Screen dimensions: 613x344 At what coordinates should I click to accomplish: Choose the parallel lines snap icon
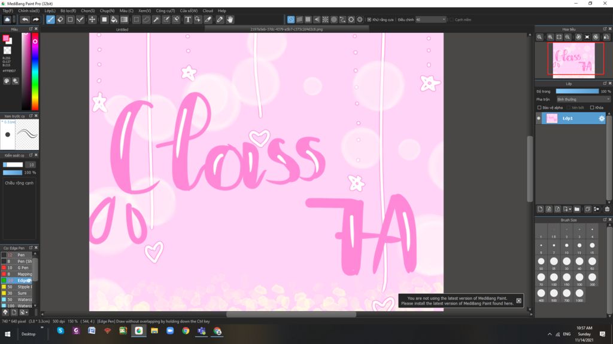(x=299, y=20)
